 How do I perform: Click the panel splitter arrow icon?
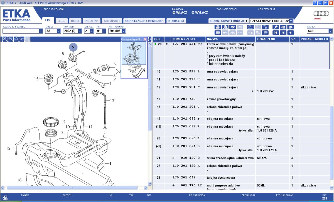tap(149, 39)
